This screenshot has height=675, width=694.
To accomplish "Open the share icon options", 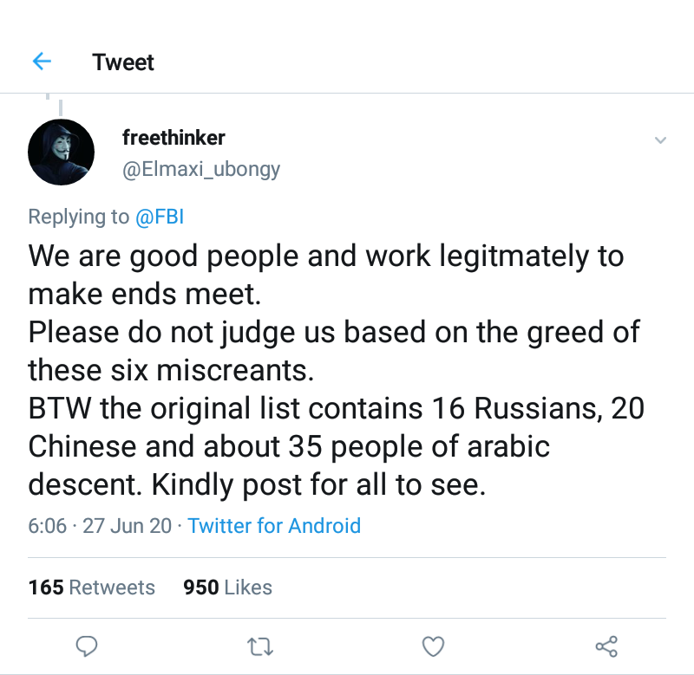I will point(606,646).
